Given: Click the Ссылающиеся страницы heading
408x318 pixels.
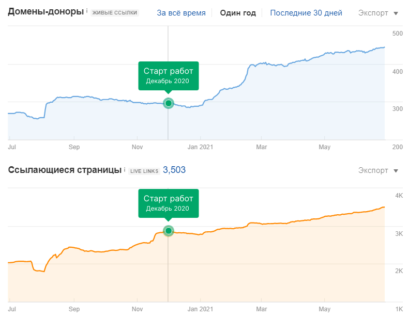Looking at the screenshot, I should [64, 170].
